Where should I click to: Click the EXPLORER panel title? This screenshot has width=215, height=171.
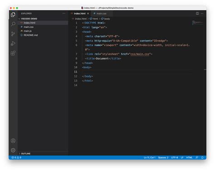(26, 14)
